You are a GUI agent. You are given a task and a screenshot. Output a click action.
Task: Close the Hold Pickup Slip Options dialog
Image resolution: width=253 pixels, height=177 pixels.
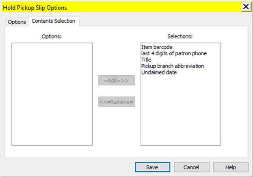[x=246, y=7]
